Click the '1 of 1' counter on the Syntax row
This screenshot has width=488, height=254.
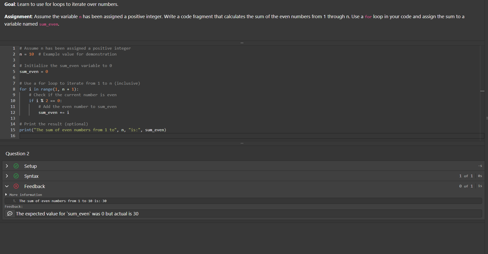466,176
